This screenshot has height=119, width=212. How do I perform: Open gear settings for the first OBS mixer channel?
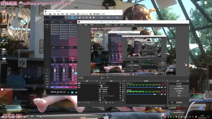click(x=165, y=88)
